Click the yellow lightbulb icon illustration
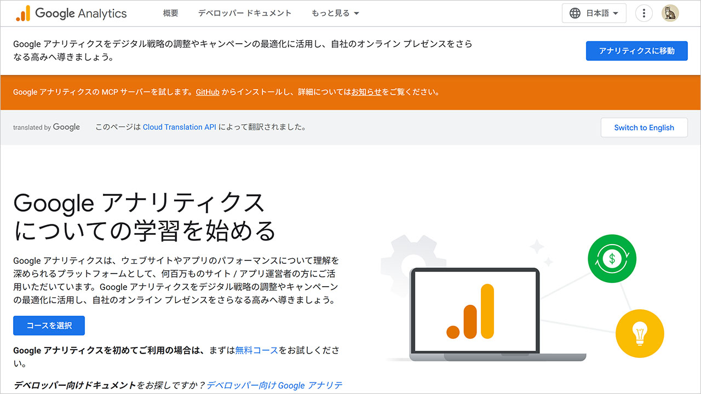Image resolution: width=701 pixels, height=394 pixels. pos(640,333)
